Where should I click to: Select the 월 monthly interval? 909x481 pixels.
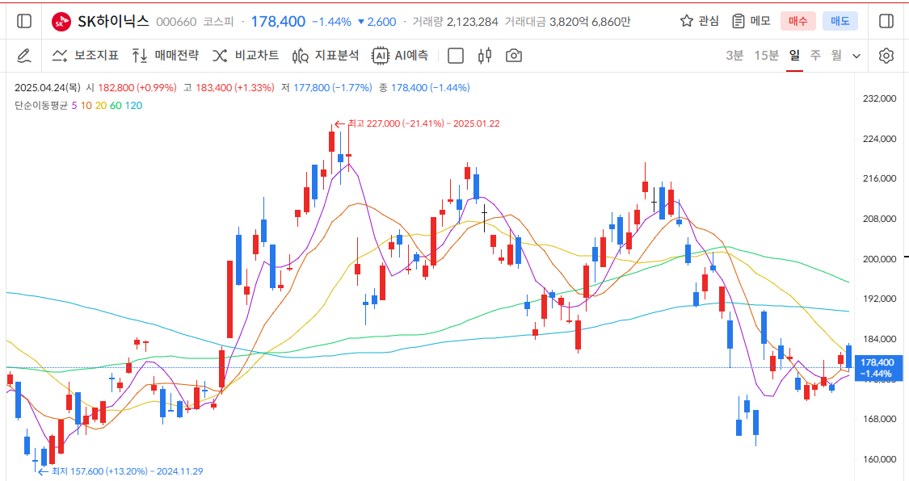point(836,56)
